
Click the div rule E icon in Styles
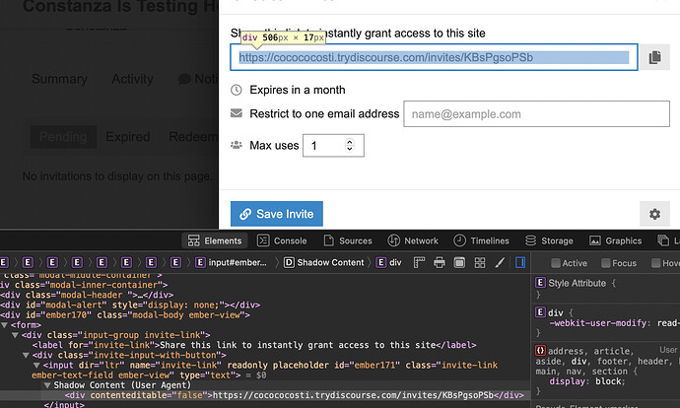point(540,312)
